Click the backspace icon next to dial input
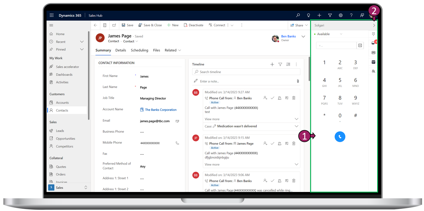The height and width of the screenshot is (211, 424). point(360,46)
